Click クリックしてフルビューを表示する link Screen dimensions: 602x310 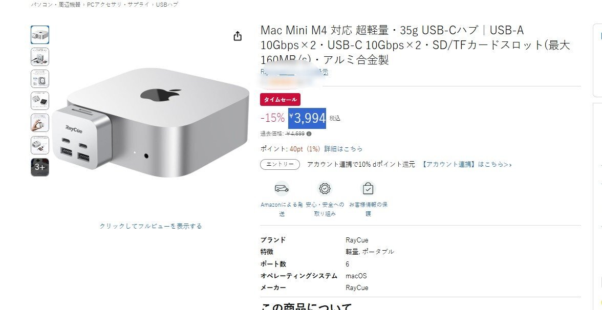pyautogui.click(x=150, y=226)
